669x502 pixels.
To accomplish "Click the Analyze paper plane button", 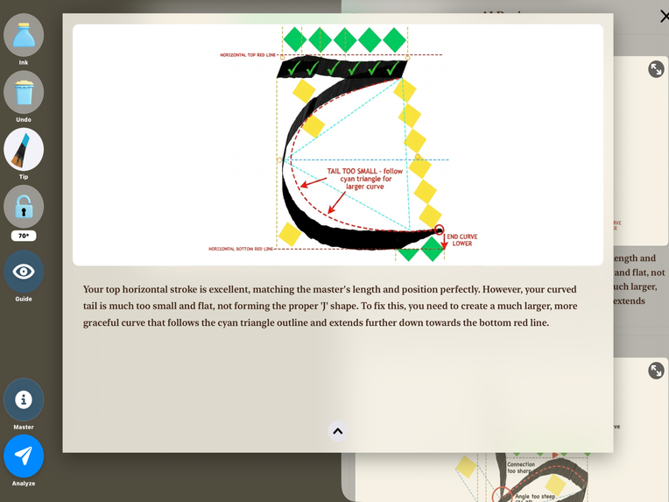I will 24,456.
